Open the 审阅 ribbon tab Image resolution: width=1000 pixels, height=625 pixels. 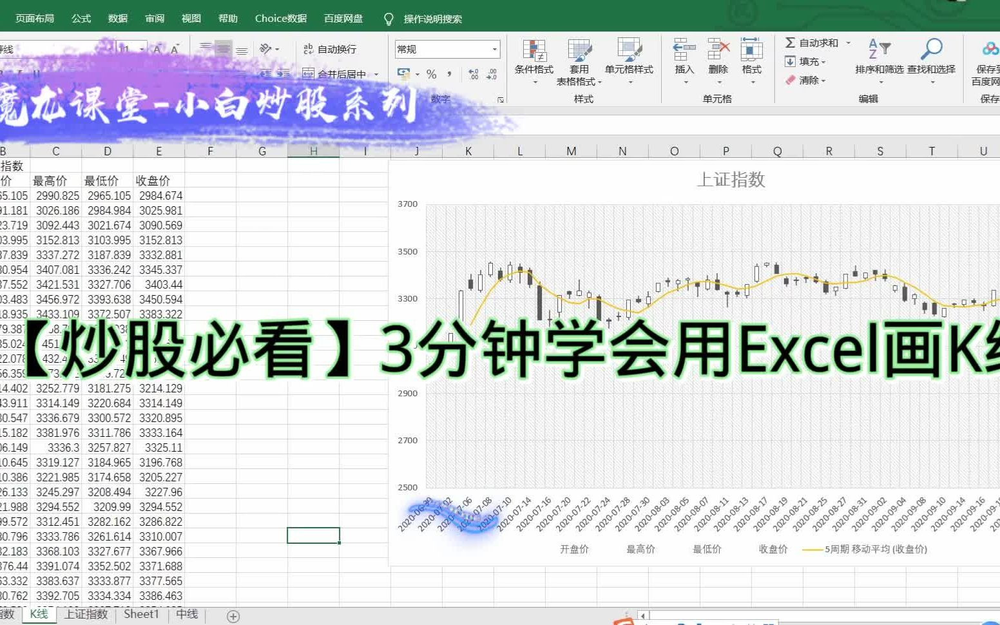coord(155,19)
